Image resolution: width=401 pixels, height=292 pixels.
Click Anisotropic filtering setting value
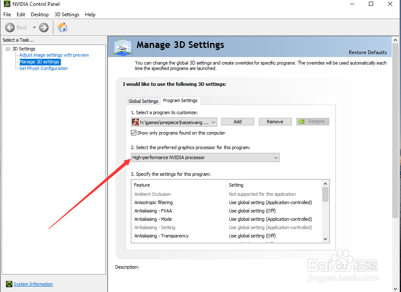pos(270,202)
